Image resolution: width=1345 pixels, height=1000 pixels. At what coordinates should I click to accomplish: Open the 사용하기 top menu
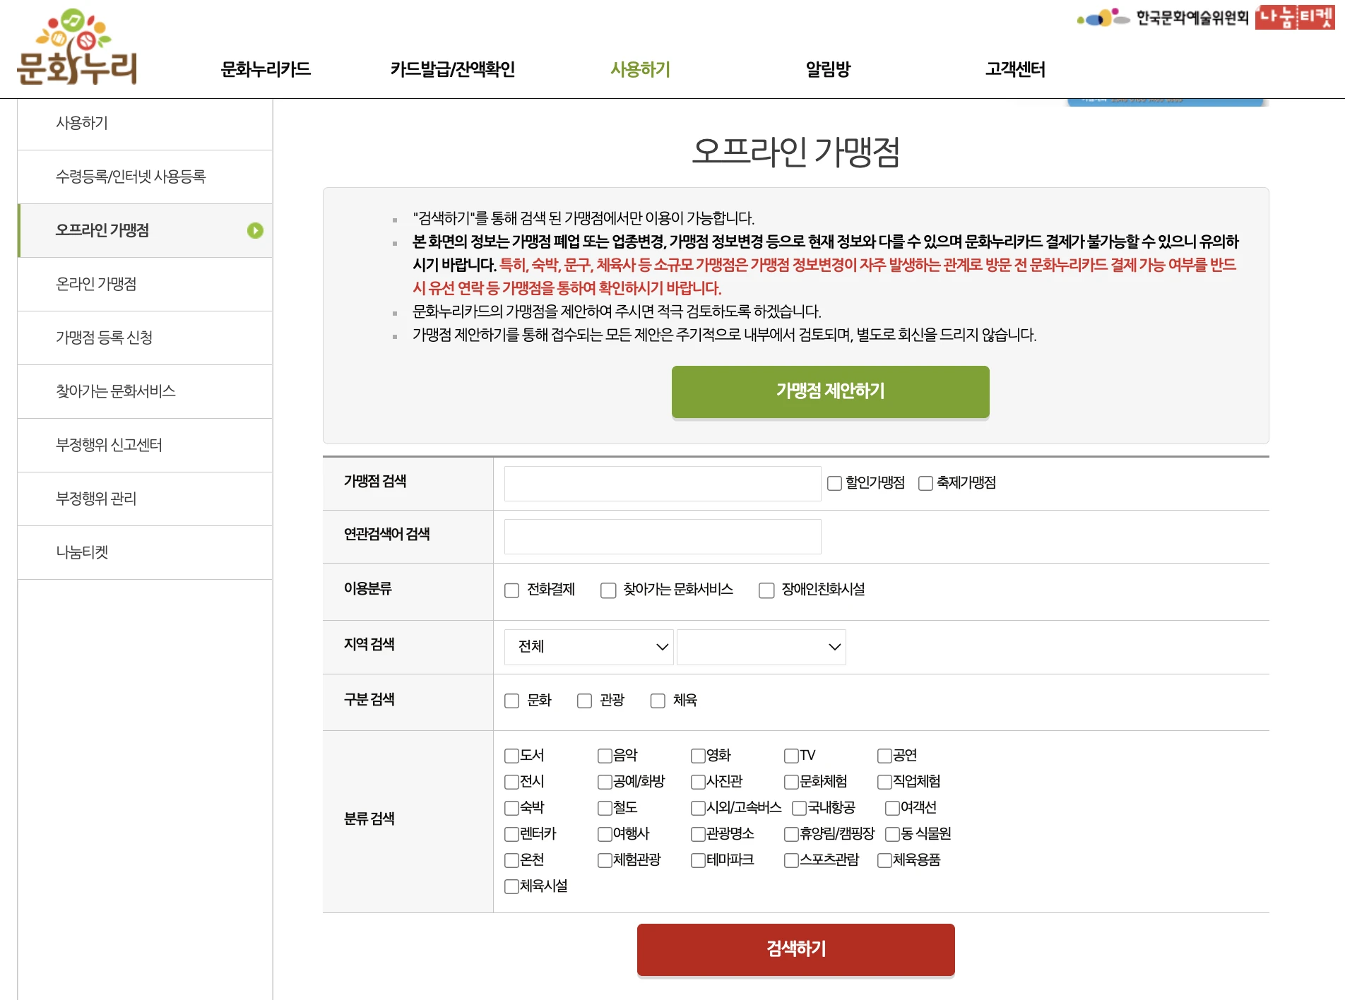640,69
